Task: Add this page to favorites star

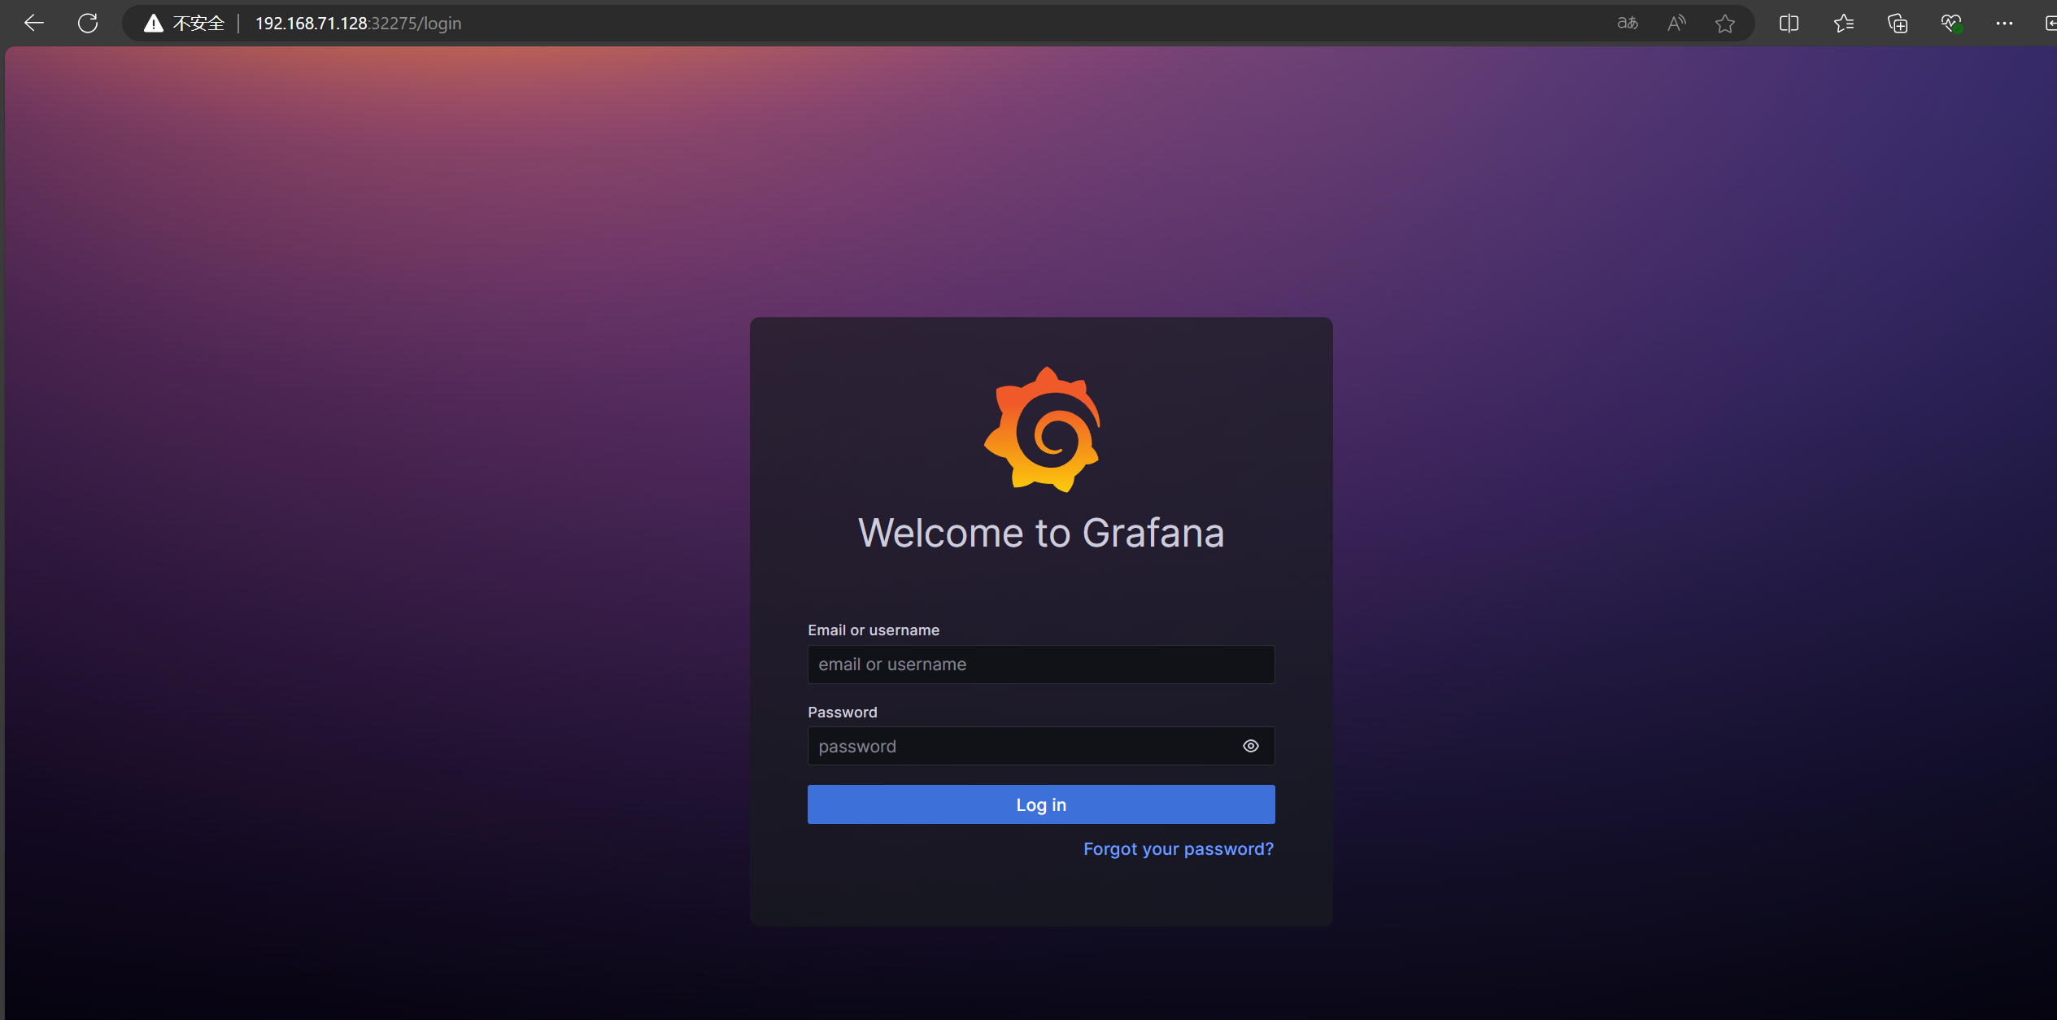Action: pyautogui.click(x=1724, y=24)
